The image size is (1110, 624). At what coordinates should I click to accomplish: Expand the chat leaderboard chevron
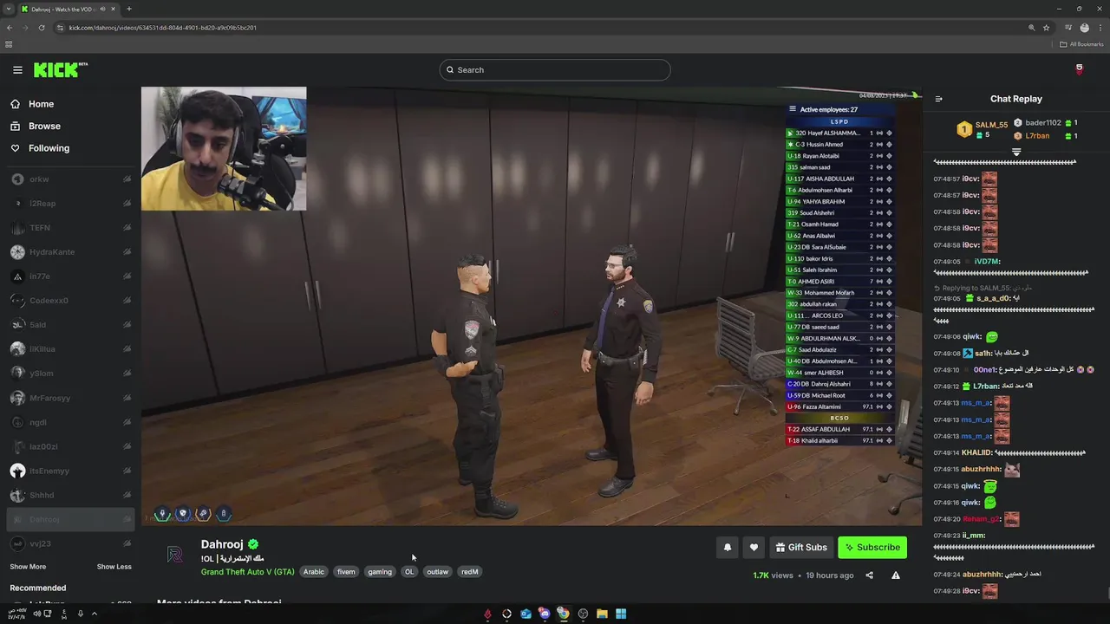click(1016, 151)
